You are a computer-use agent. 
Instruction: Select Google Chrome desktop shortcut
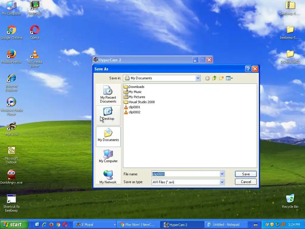pos(12,32)
